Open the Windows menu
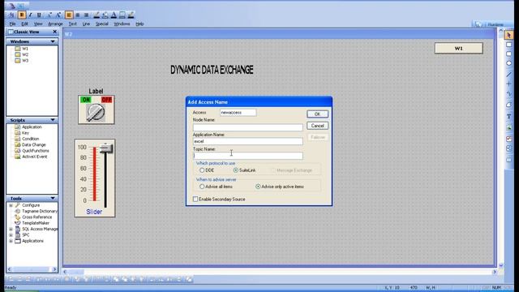Image resolution: width=519 pixels, height=292 pixels. coord(122,24)
